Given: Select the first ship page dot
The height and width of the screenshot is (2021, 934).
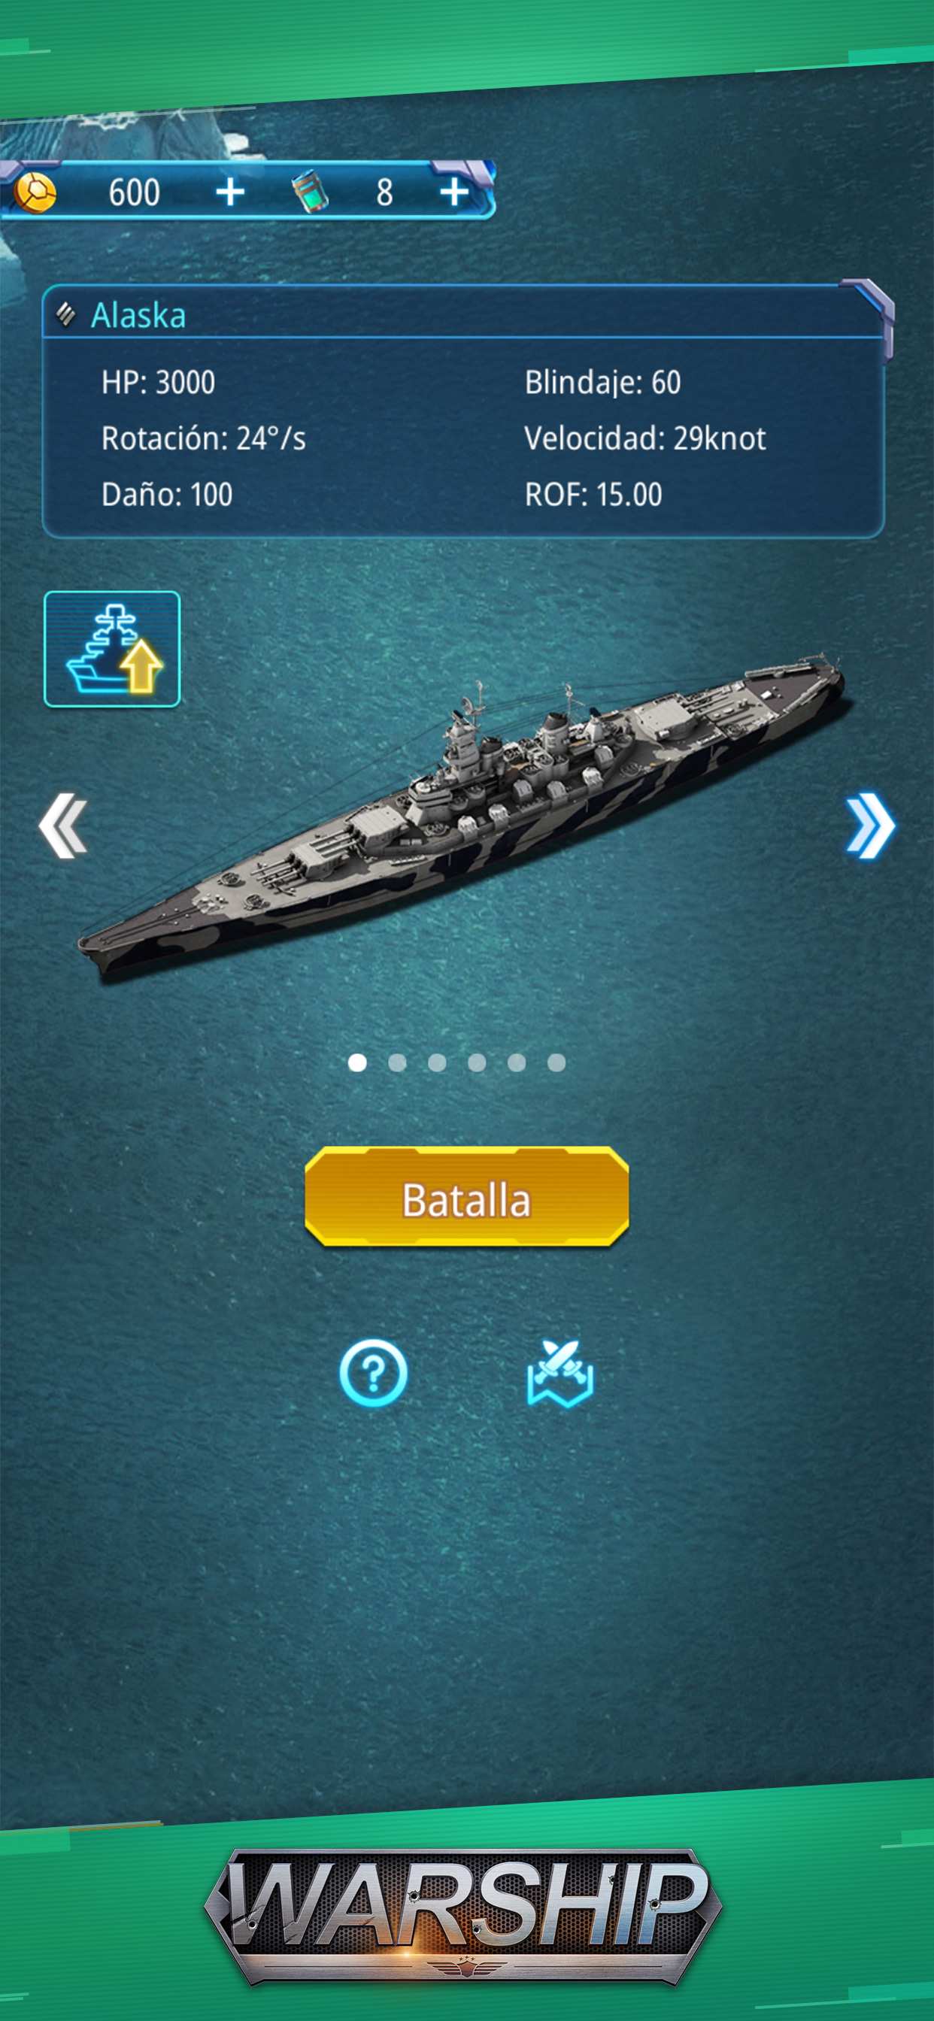Looking at the screenshot, I should point(357,1062).
